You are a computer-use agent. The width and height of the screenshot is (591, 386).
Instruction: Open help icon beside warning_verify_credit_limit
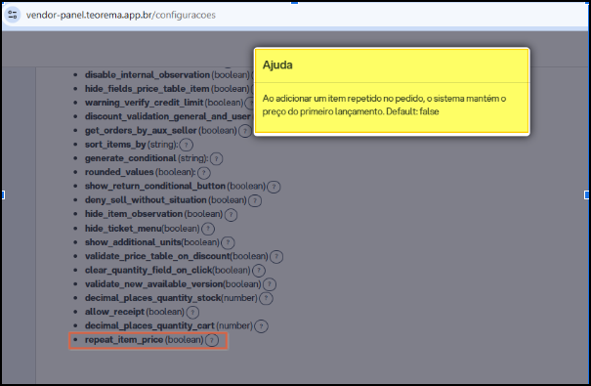click(x=250, y=103)
